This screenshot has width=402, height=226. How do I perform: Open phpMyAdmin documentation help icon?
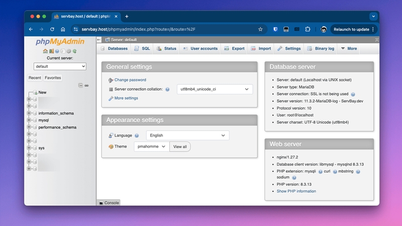coord(57,51)
